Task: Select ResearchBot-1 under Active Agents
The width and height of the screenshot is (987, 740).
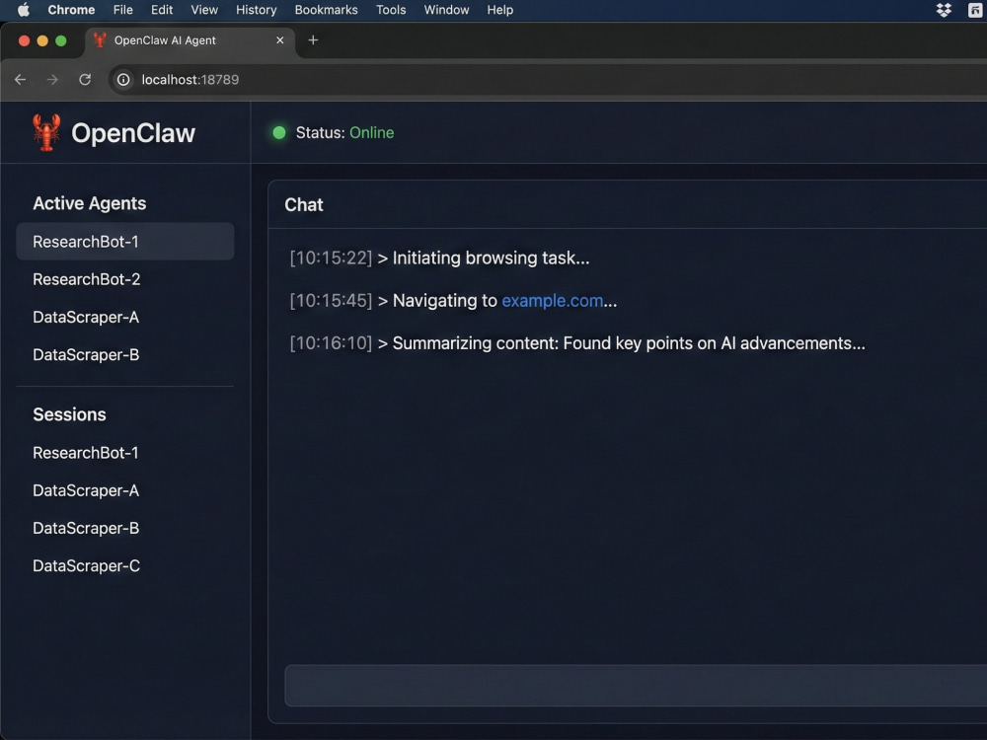Action: click(x=125, y=242)
